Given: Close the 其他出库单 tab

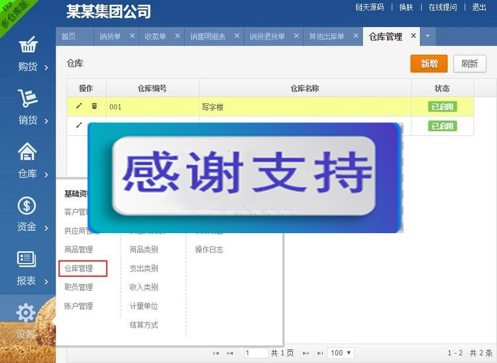Looking at the screenshot, I should pos(356,36).
